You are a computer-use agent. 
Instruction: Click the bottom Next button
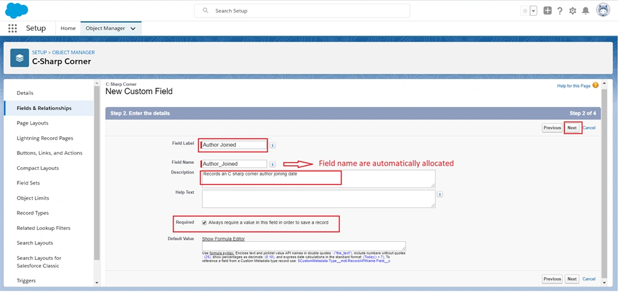(x=572, y=279)
